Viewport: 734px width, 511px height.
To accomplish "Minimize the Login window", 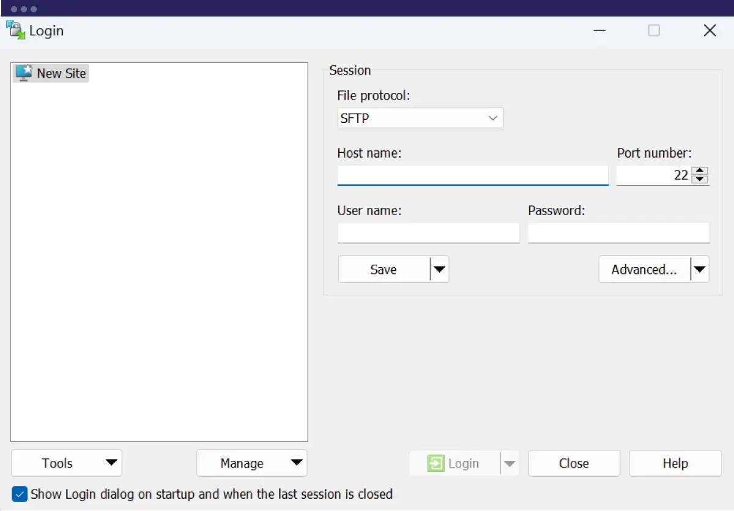I will pos(599,31).
